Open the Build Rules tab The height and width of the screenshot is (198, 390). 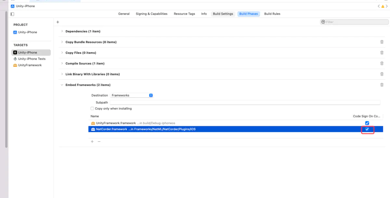point(272,14)
